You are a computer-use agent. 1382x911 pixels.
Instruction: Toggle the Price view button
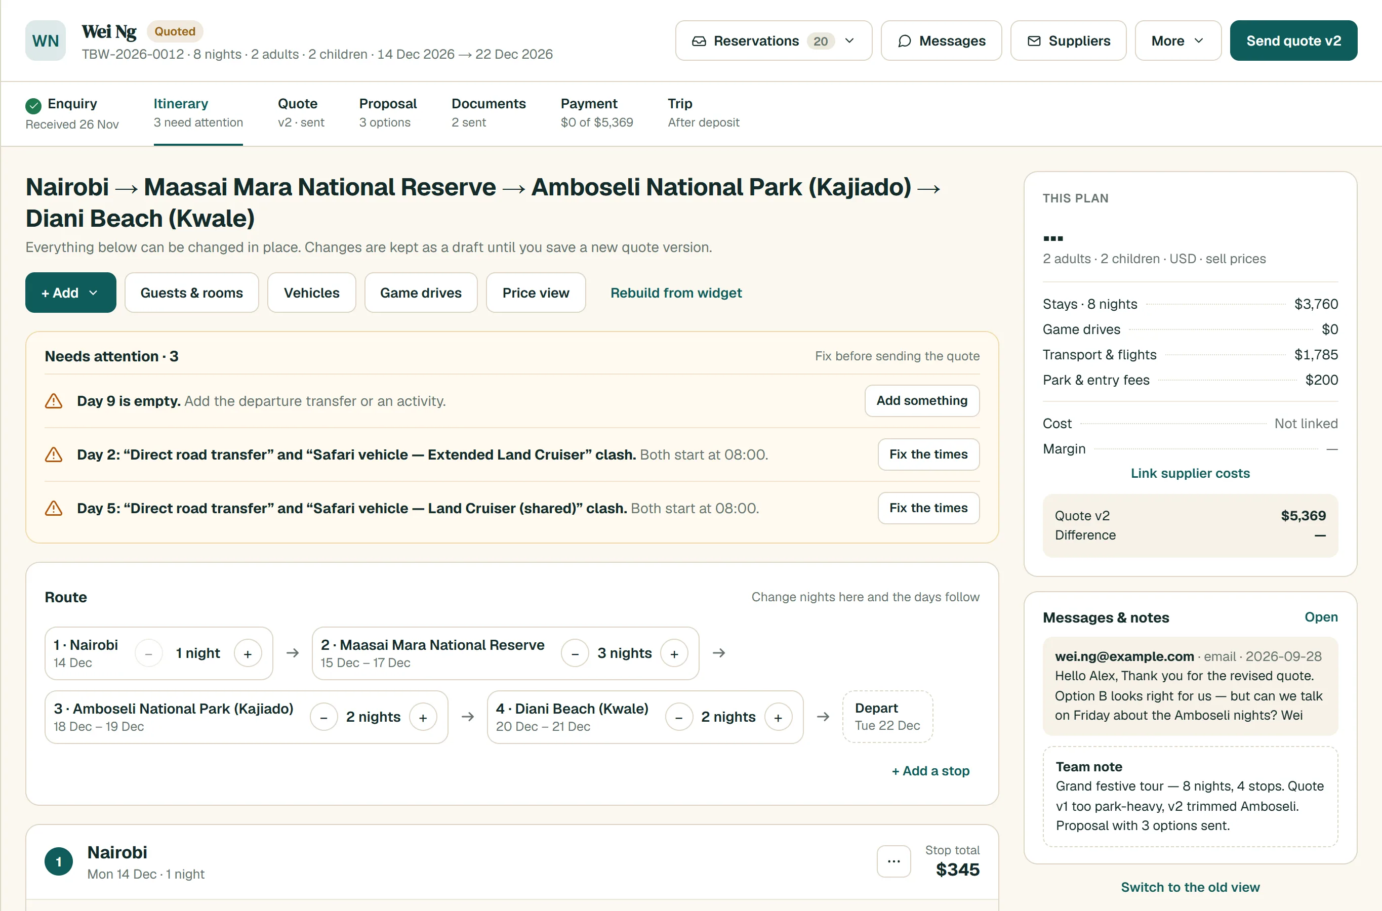[x=536, y=293]
